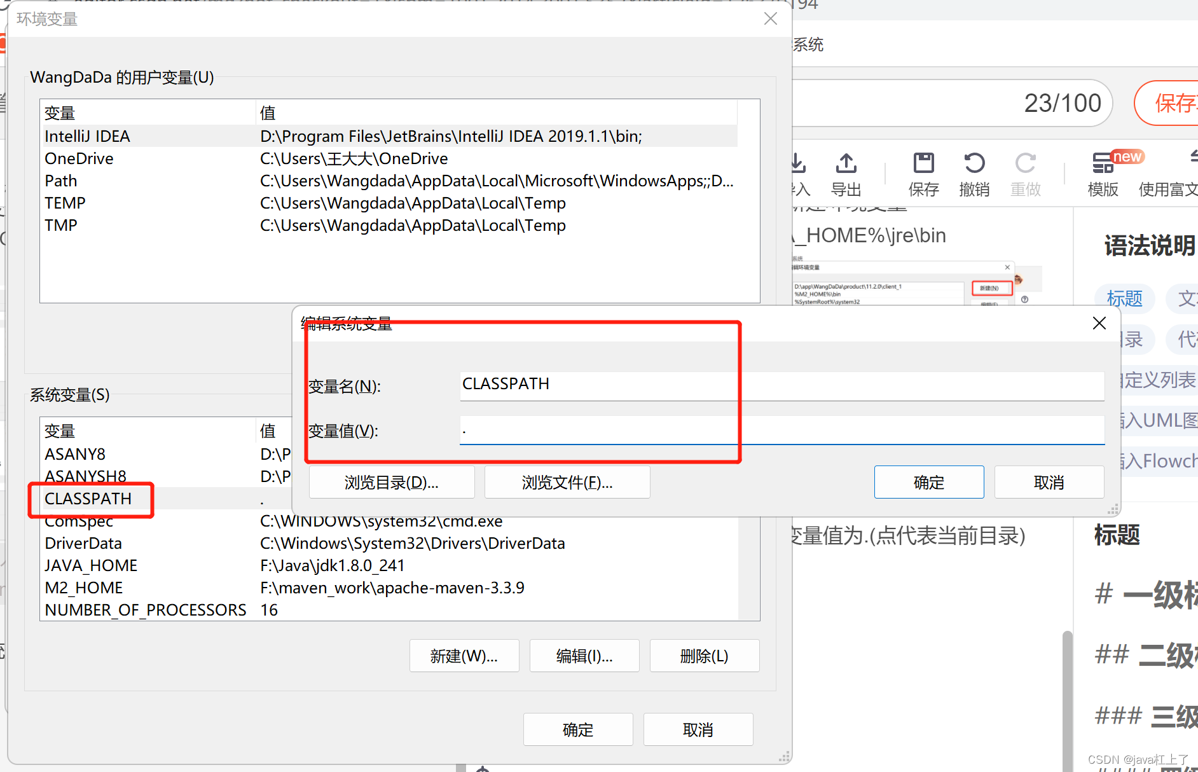Click 新建(W)... button for system variables

464,656
